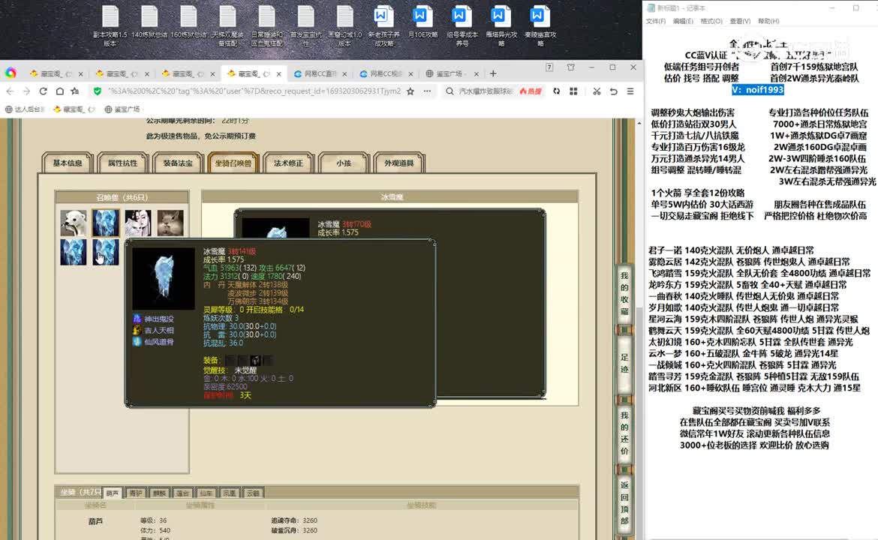Open a new browser tab

coord(493,73)
